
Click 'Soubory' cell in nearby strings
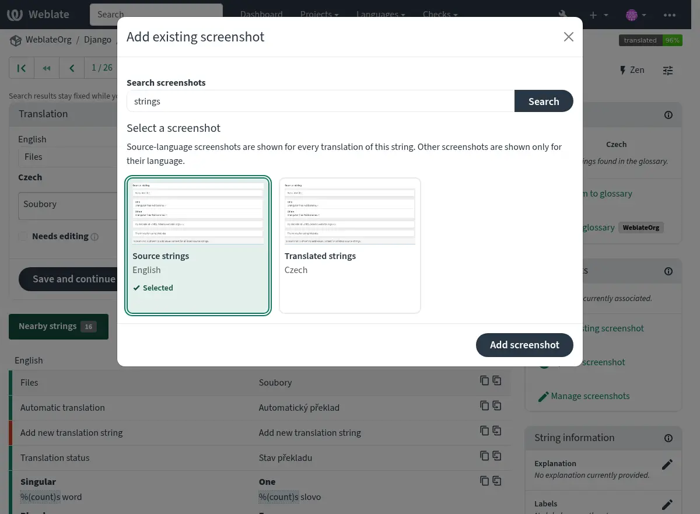pos(275,383)
